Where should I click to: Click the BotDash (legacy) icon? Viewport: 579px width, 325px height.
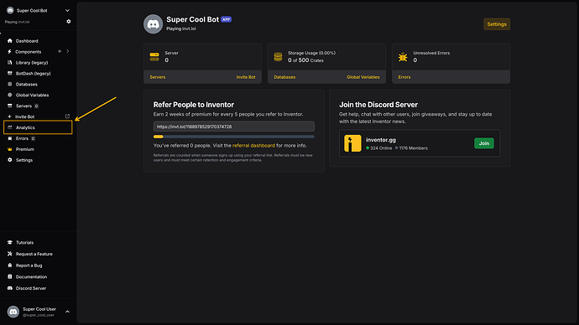pos(10,74)
